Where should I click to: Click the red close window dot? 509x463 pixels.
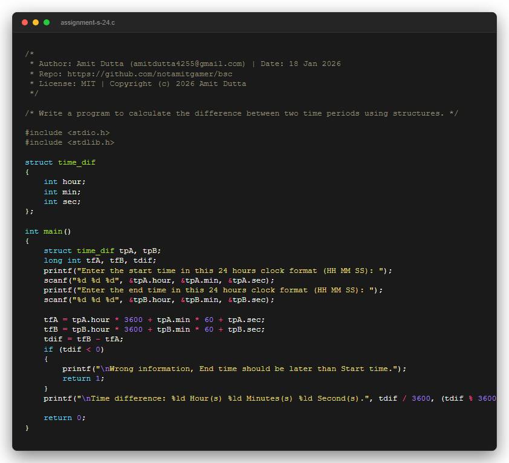25,22
